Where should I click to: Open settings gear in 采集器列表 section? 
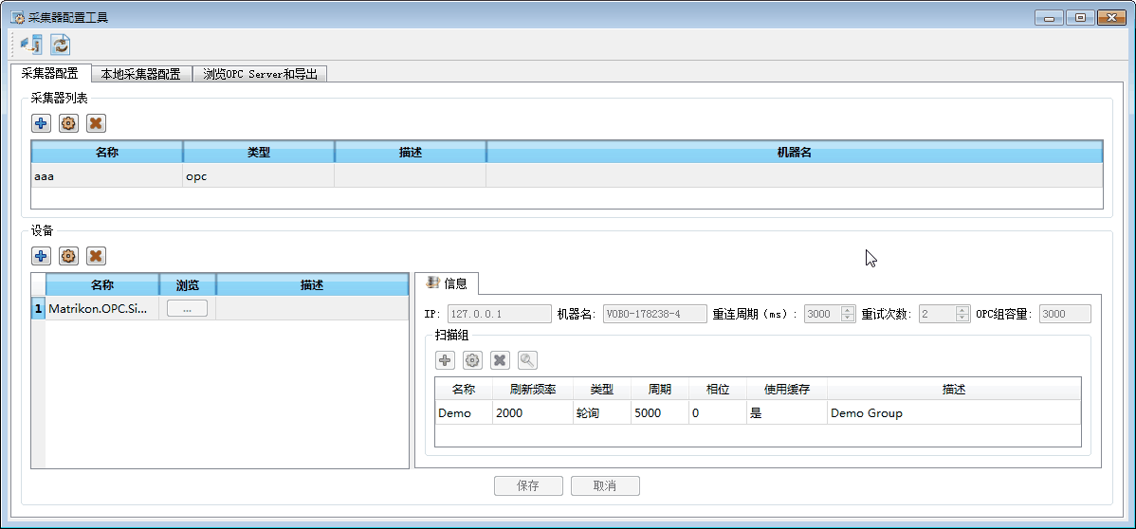(69, 124)
